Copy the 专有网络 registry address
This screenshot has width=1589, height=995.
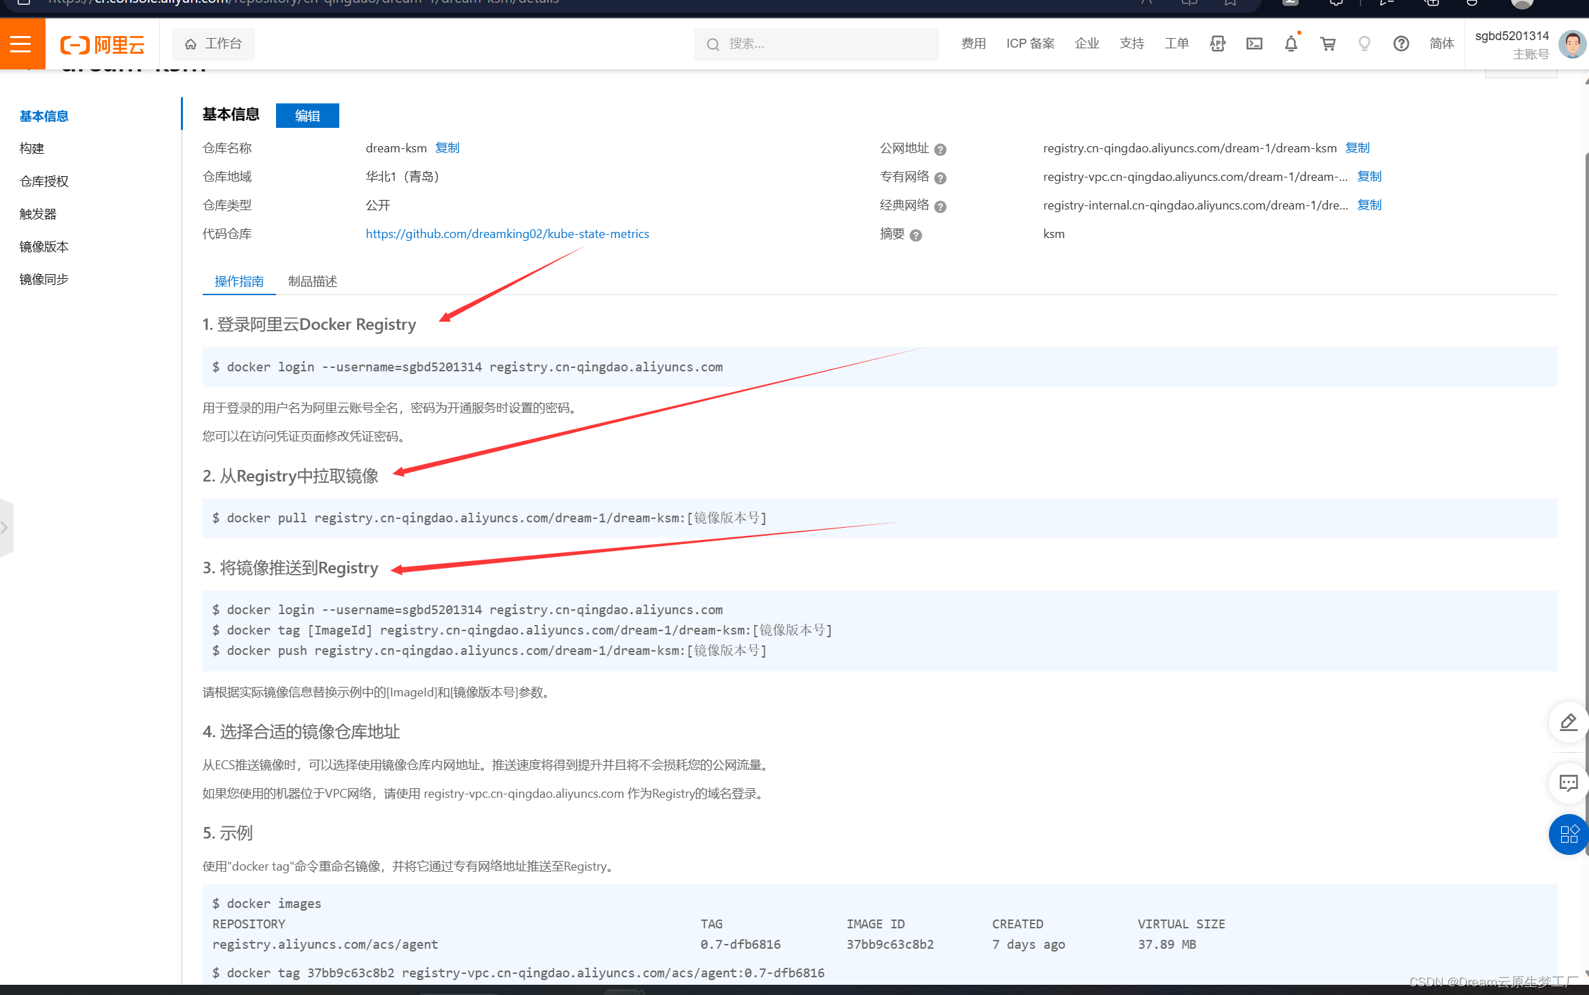click(x=1369, y=177)
